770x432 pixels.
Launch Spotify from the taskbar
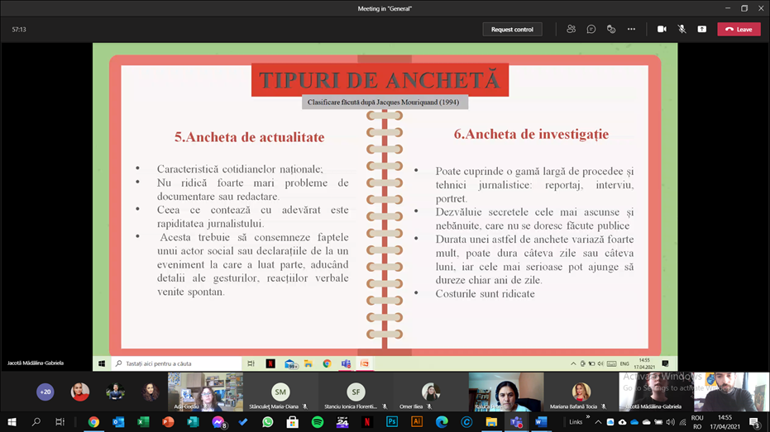tap(318, 422)
